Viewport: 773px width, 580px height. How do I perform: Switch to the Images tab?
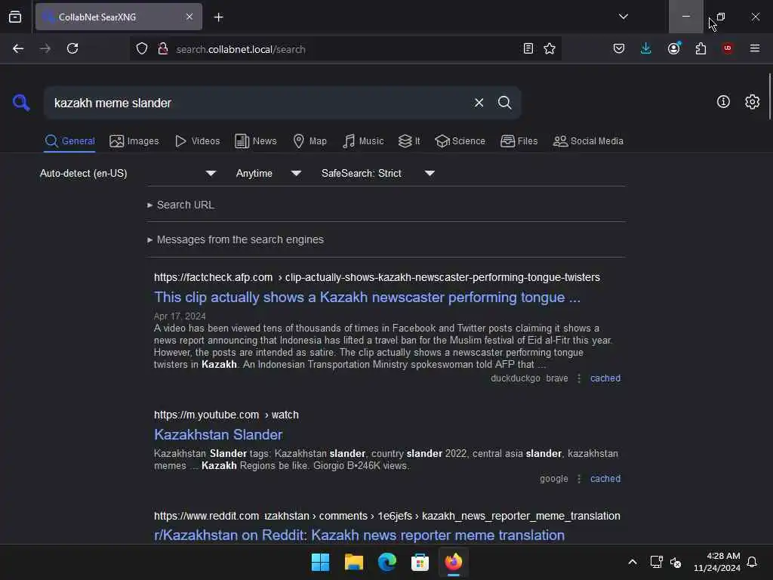134,141
